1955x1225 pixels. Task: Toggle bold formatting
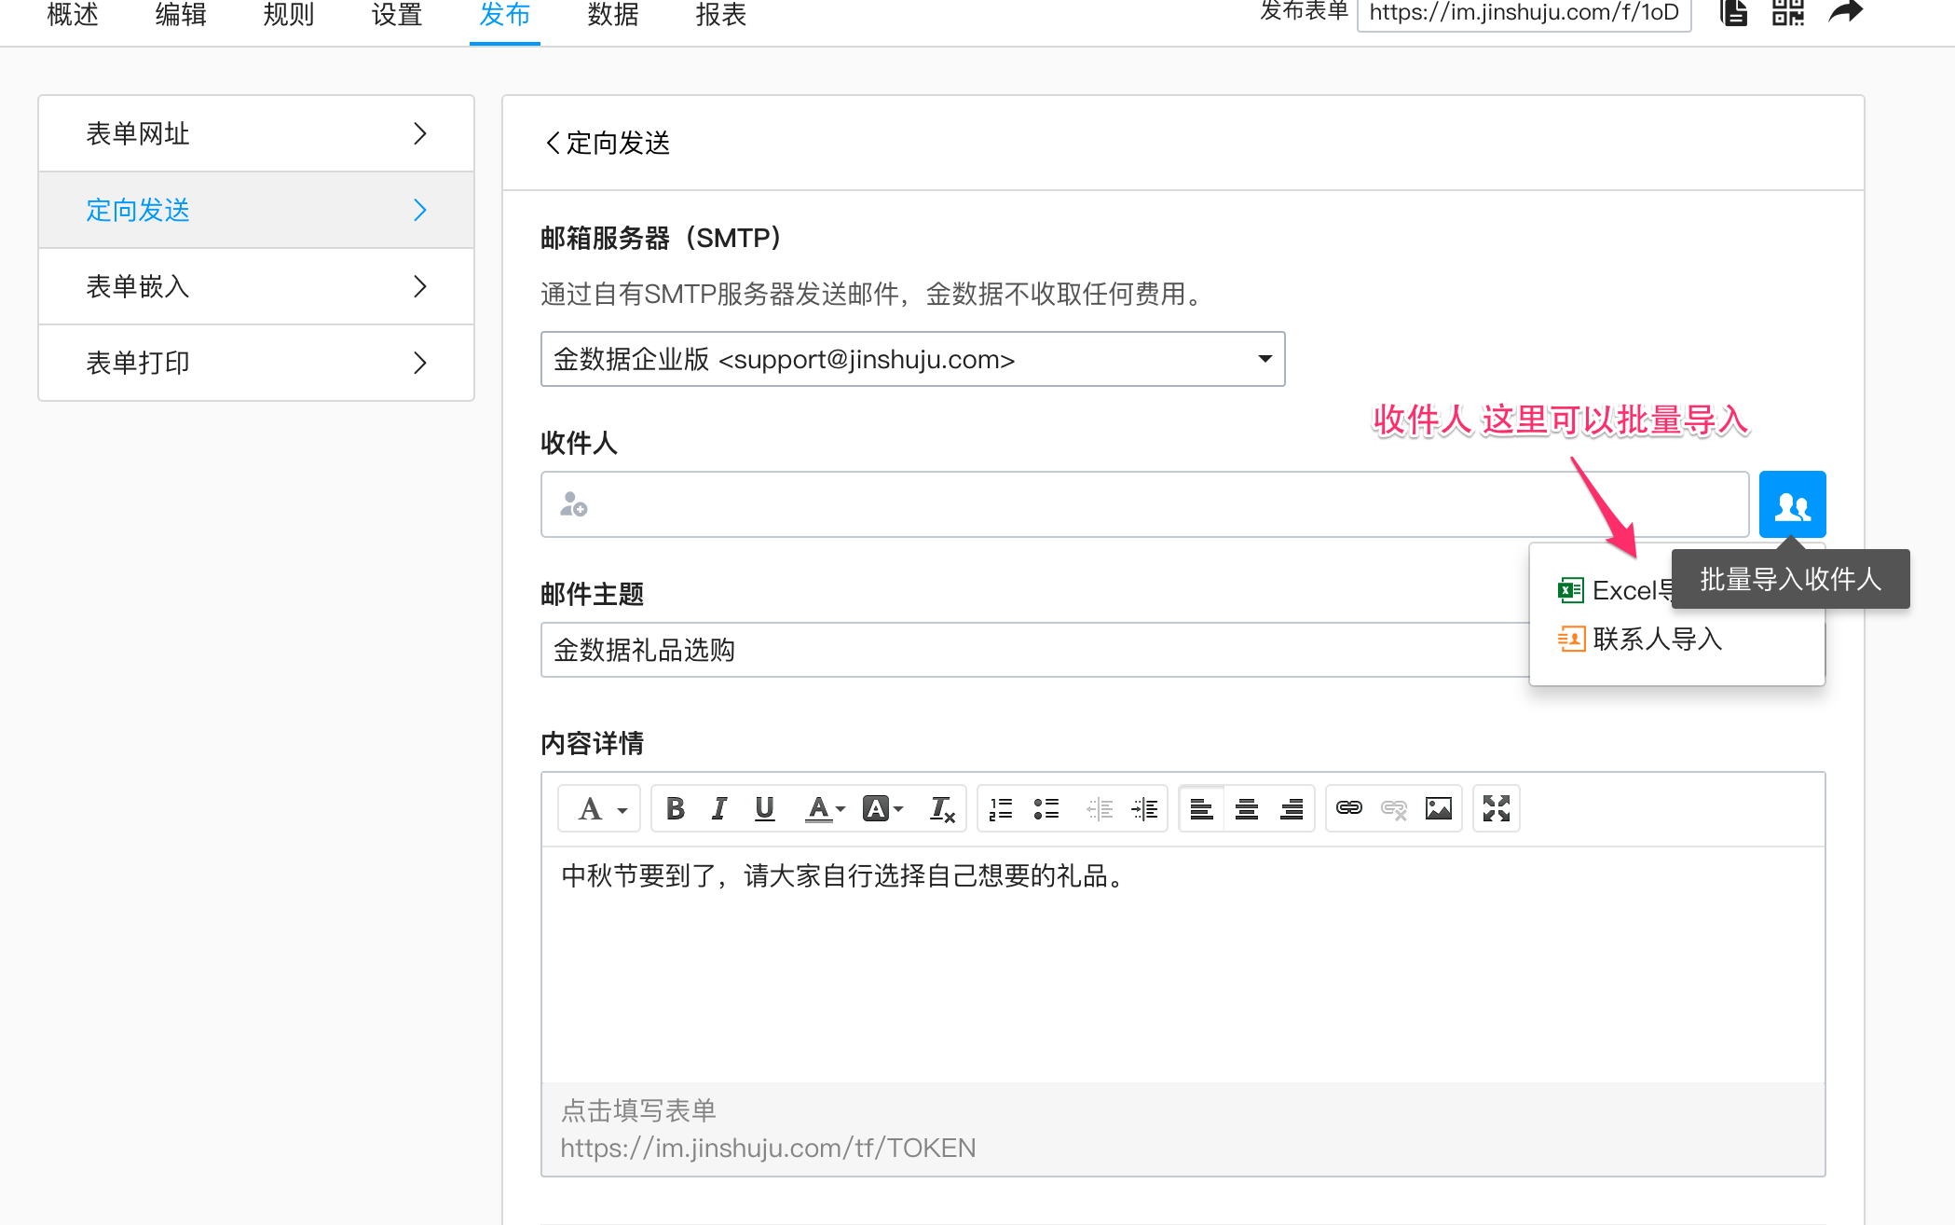(676, 808)
